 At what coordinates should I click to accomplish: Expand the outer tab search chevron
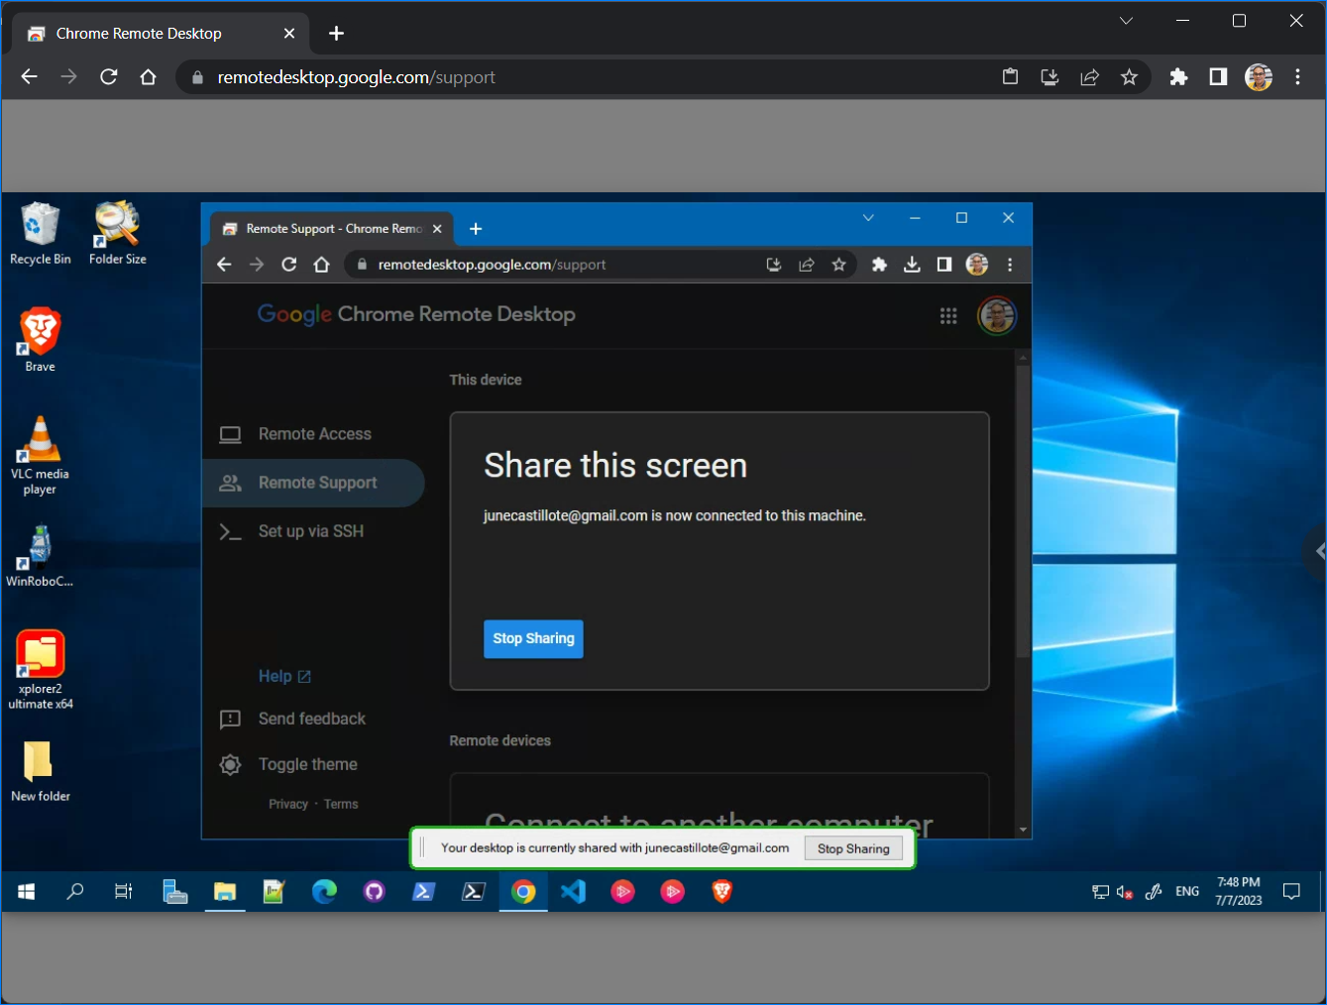[1126, 21]
